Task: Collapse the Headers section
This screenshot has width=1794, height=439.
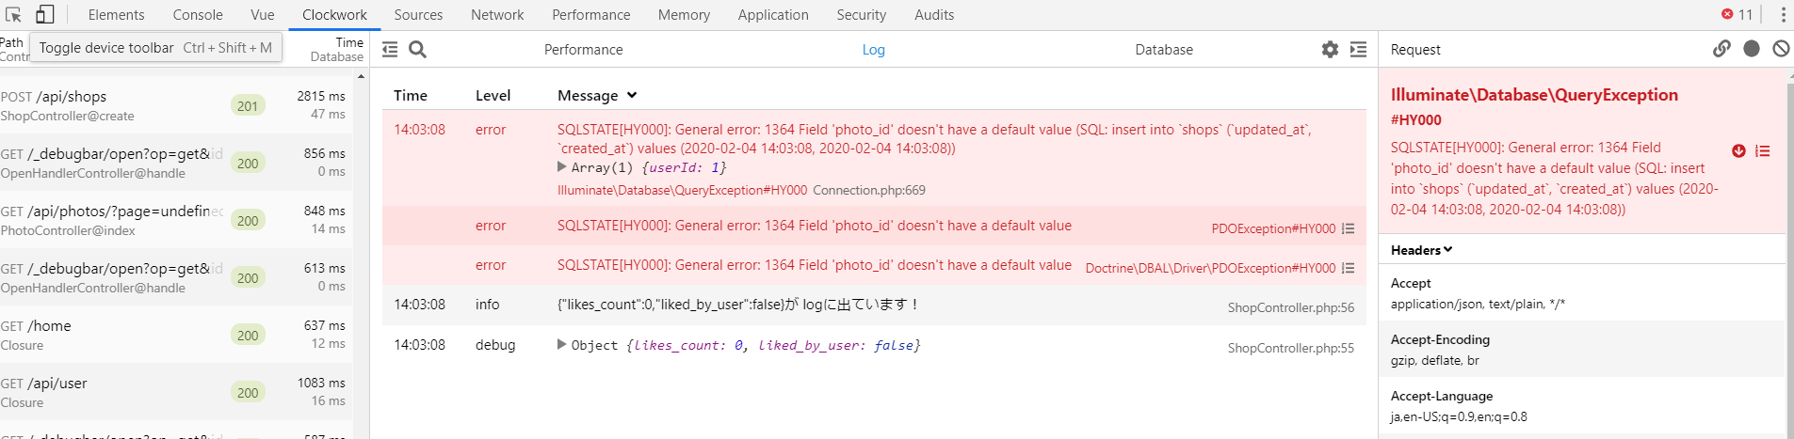Action: tap(1422, 250)
